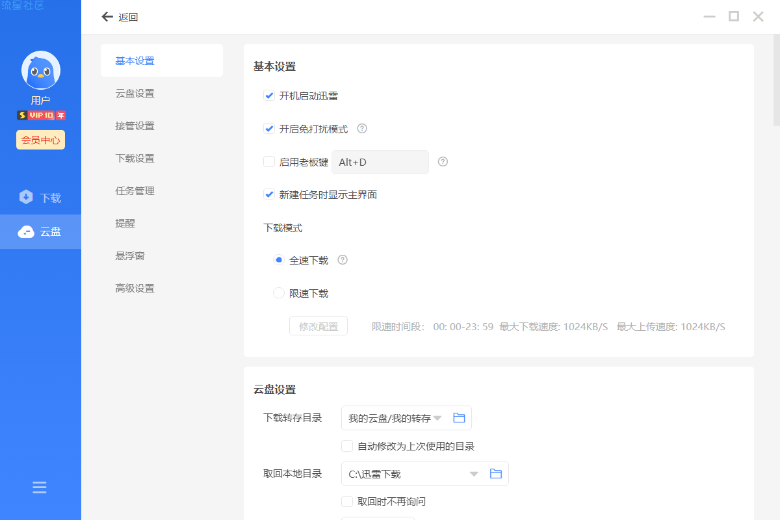Enable 启用老板键 checkbox
The width and height of the screenshot is (780, 520).
pyautogui.click(x=268, y=162)
